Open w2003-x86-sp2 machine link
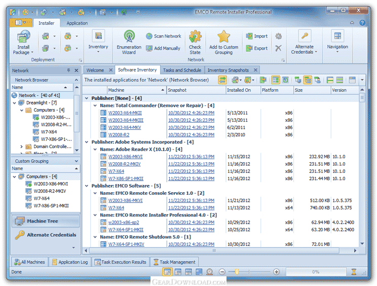 124,223
